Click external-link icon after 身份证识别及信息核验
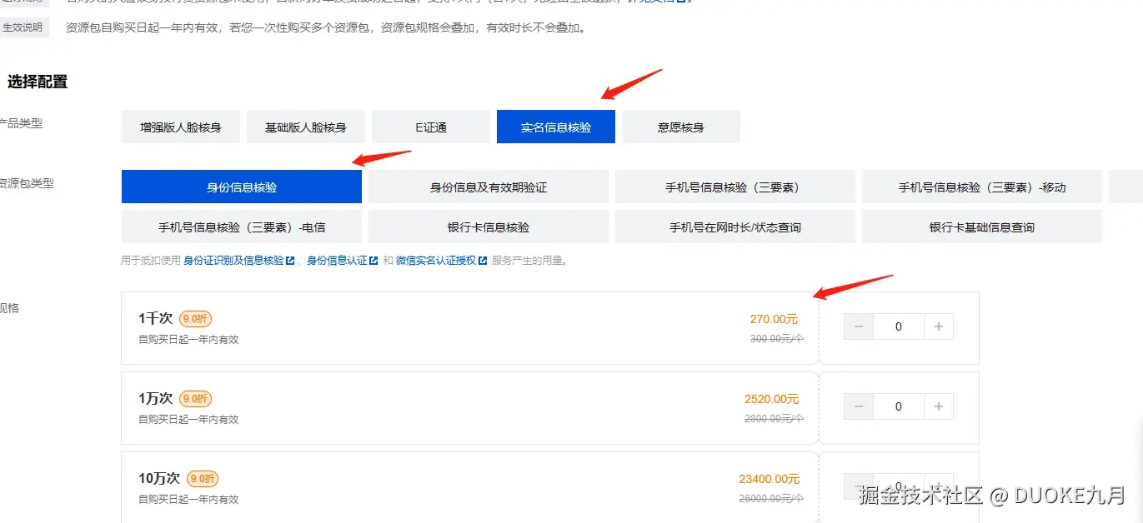This screenshot has height=523, width=1143. point(290,261)
